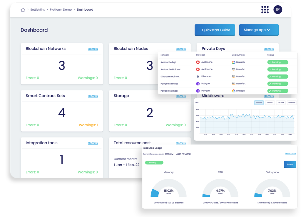This screenshot has width=301, height=217.
Task: Click 'Polygon Mumbai' network name
Action: tap(169, 91)
